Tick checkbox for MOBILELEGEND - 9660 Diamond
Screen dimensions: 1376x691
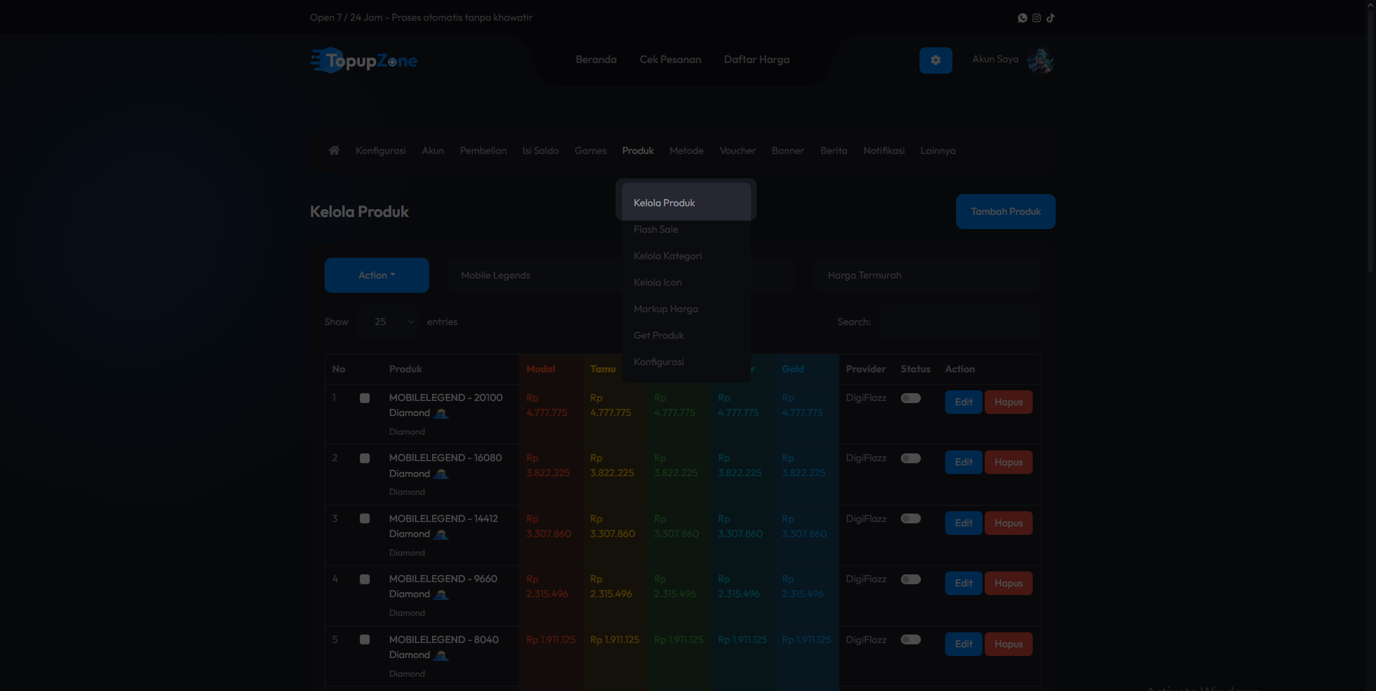(x=365, y=579)
